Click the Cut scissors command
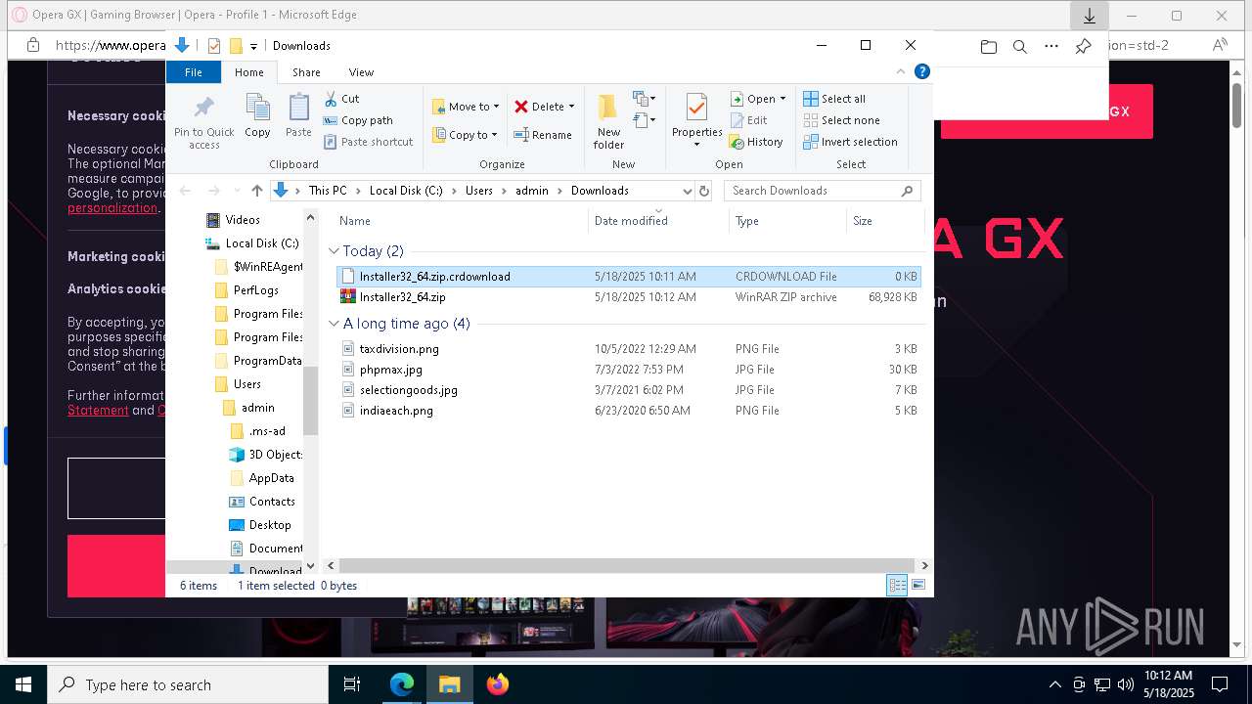 click(x=341, y=99)
